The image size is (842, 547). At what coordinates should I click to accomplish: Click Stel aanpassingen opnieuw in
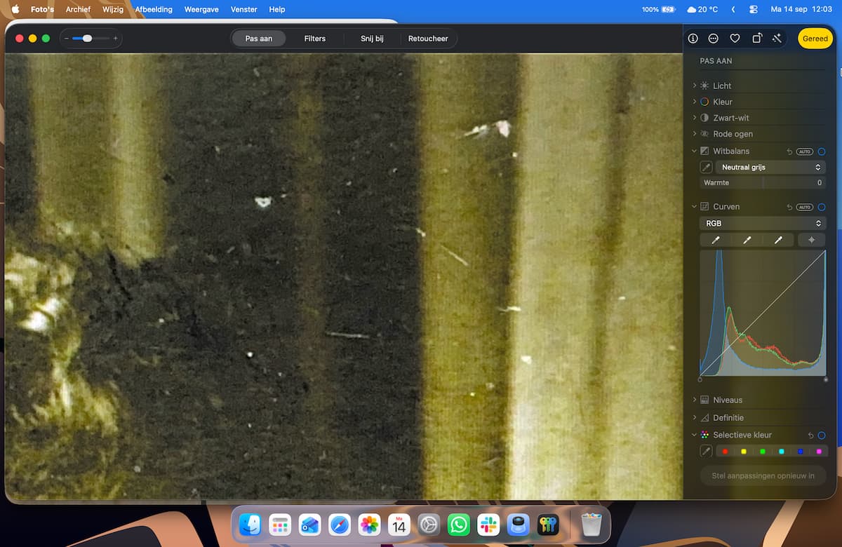pyautogui.click(x=763, y=475)
